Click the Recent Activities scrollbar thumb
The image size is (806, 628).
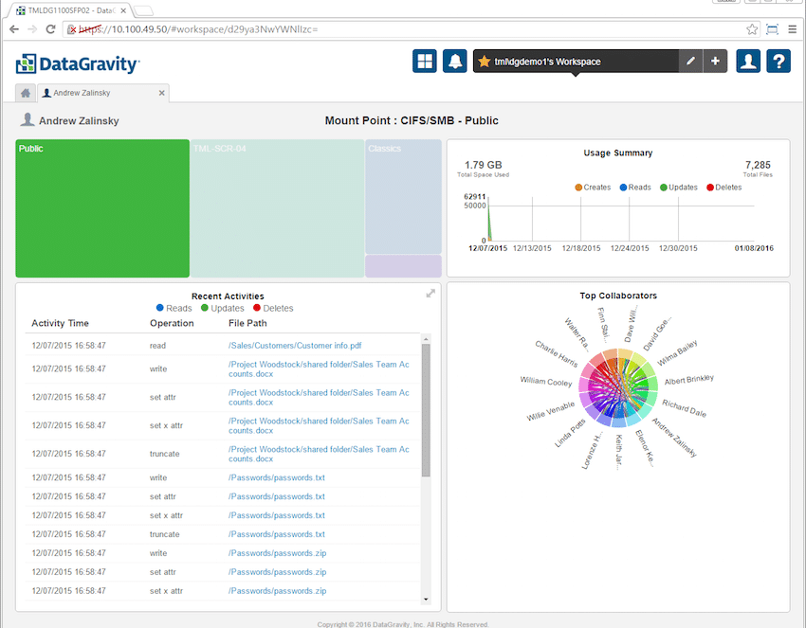click(x=426, y=410)
